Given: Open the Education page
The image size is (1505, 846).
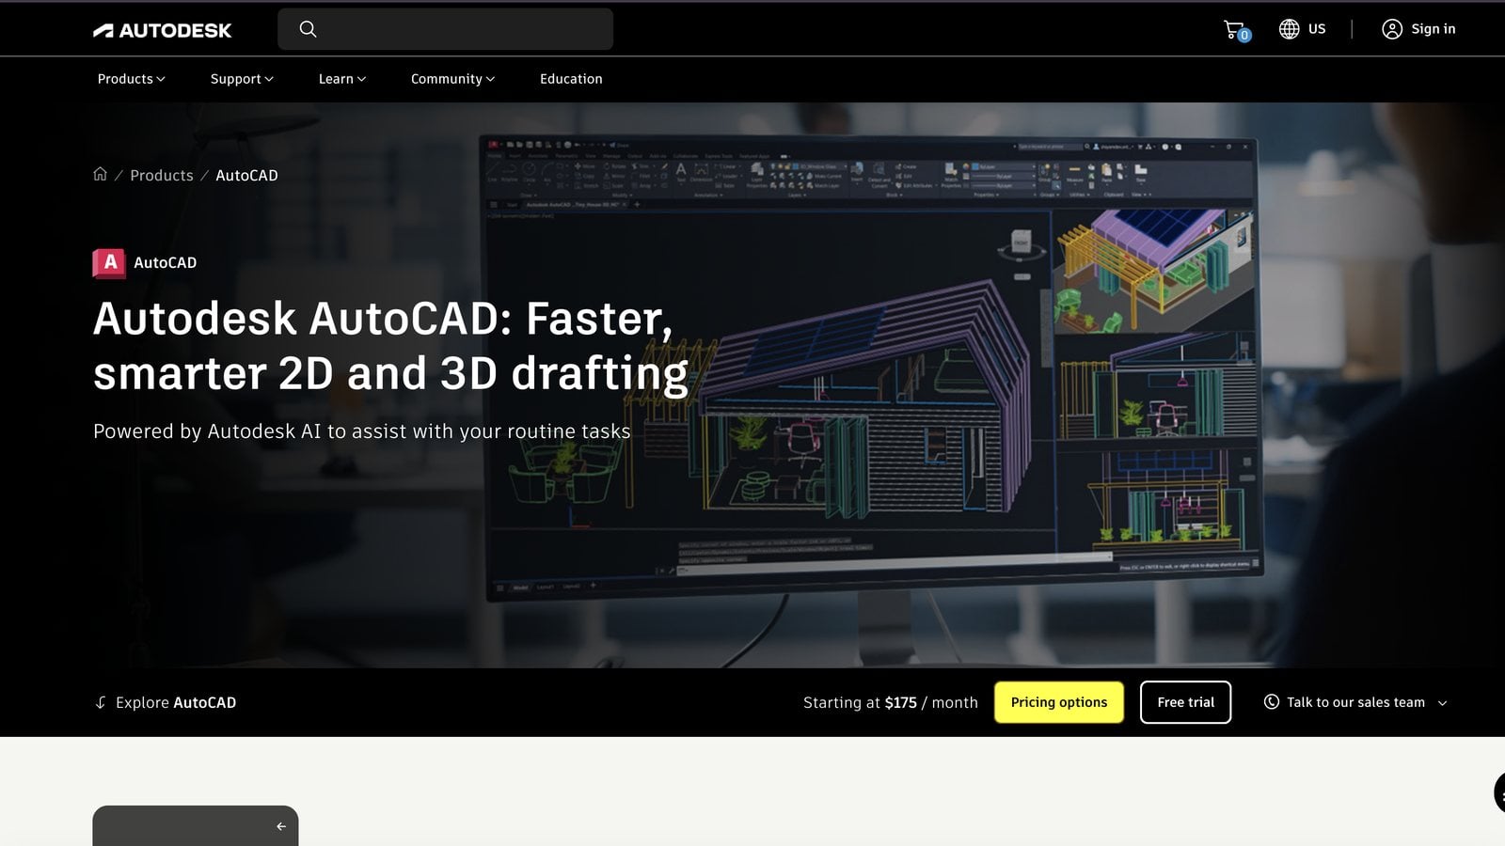Looking at the screenshot, I should [571, 79].
